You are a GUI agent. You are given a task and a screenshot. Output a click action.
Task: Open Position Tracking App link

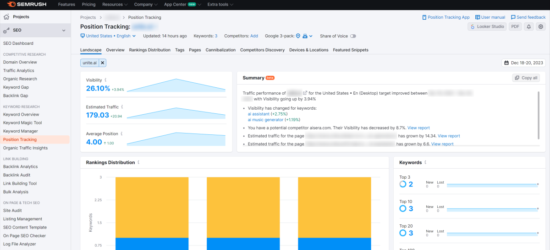[x=445, y=17]
